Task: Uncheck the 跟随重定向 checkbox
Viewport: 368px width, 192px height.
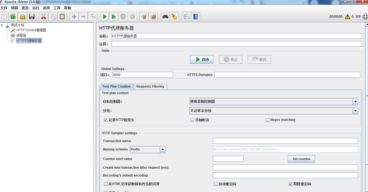Action: (x=291, y=184)
